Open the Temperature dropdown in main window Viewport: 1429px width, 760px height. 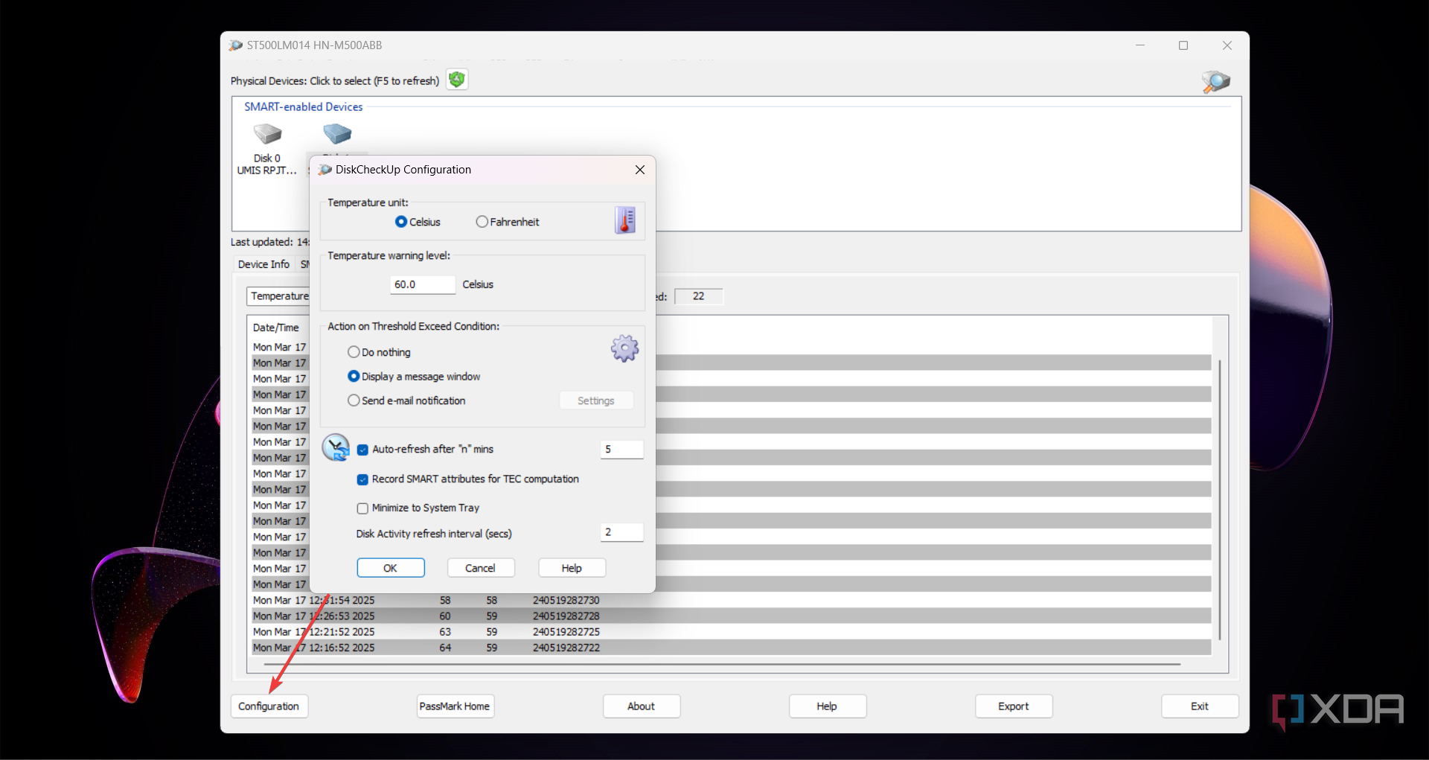[279, 296]
